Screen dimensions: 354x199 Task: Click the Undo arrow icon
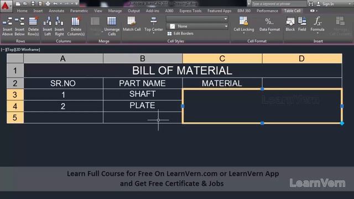pos(55,4)
